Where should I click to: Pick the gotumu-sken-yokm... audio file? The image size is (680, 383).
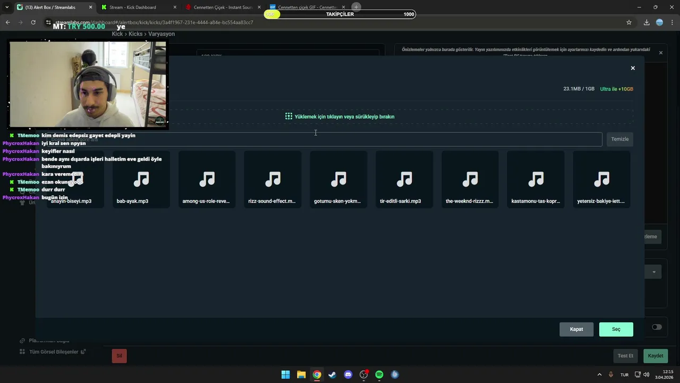point(338,179)
